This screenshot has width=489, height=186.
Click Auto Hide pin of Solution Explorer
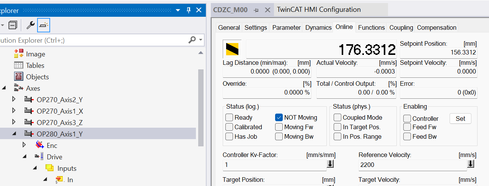coord(188,10)
